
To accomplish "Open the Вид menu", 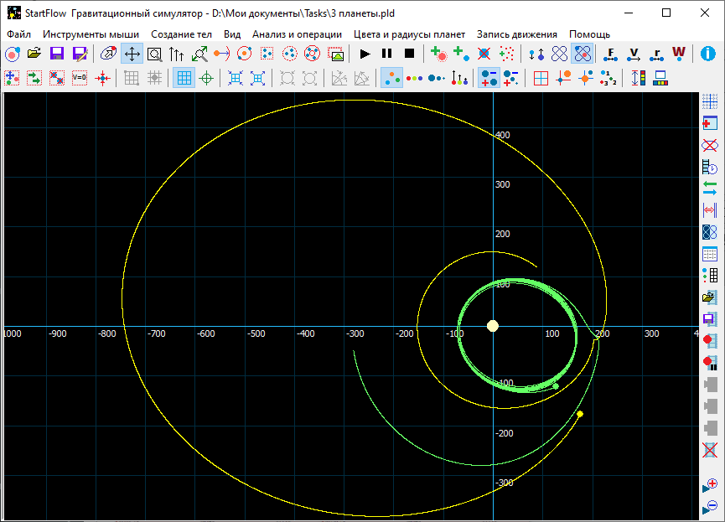I will [232, 34].
